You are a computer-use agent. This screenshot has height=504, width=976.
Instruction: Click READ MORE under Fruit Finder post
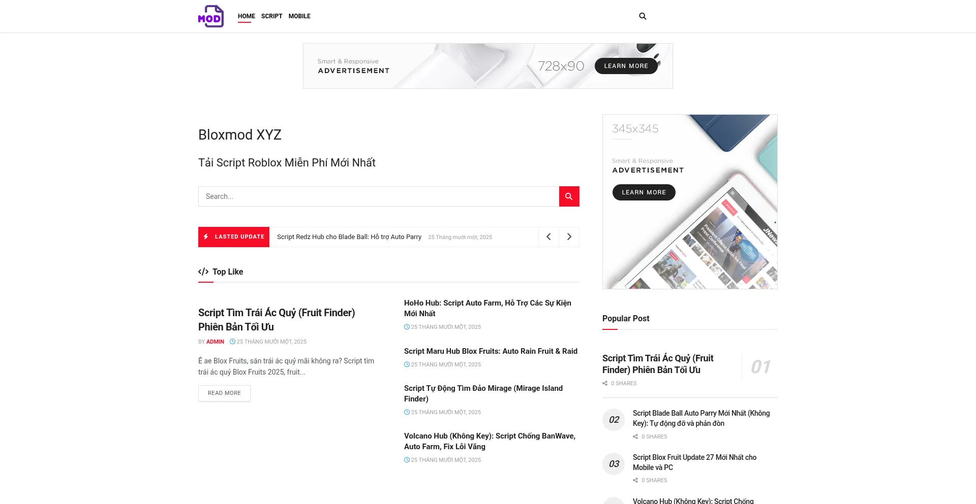224,393
